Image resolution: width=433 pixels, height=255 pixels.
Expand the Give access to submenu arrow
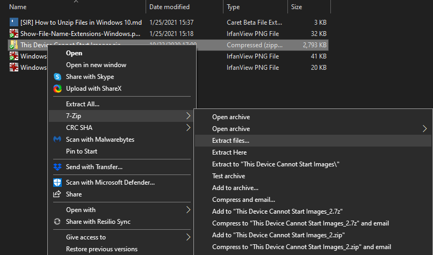(188, 237)
